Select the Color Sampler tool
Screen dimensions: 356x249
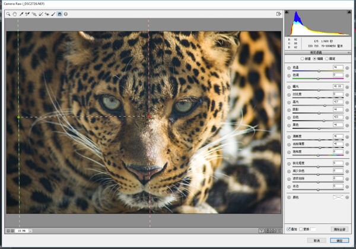point(27,14)
